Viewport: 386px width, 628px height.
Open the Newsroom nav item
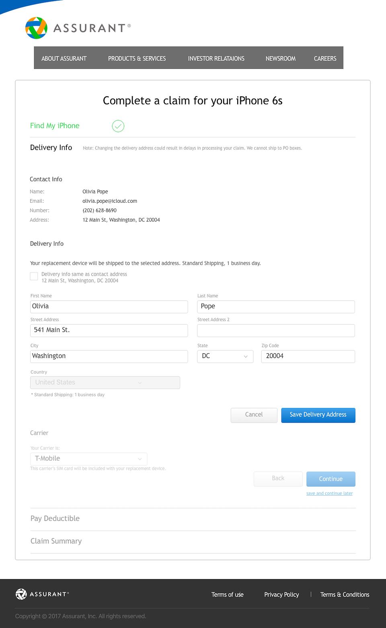(x=280, y=58)
